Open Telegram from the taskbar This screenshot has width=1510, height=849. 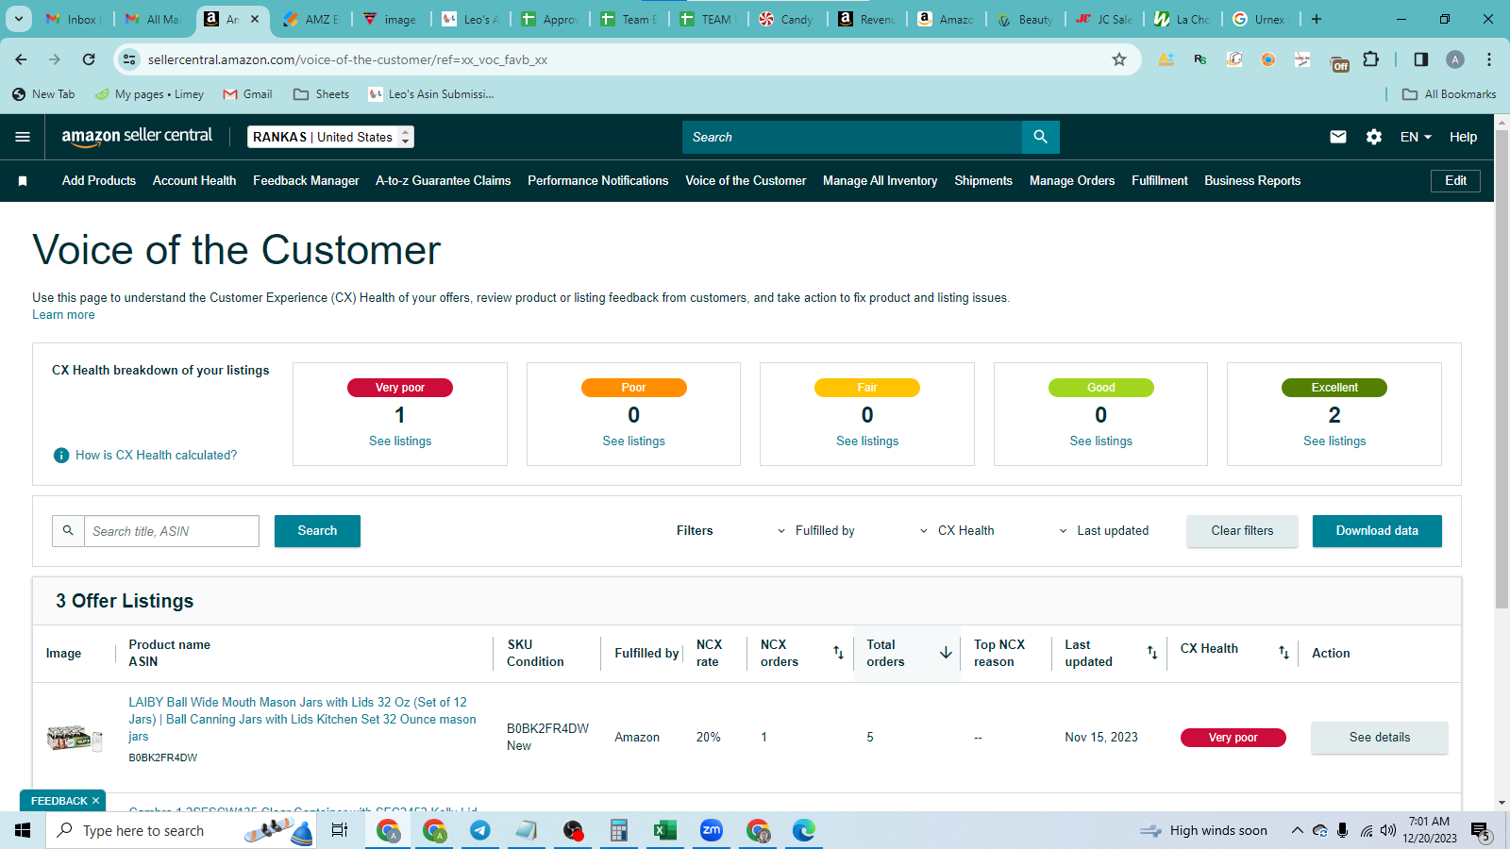480,830
